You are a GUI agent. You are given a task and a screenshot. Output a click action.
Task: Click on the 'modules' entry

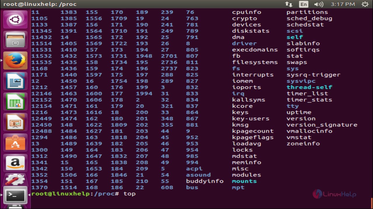pos(247,175)
